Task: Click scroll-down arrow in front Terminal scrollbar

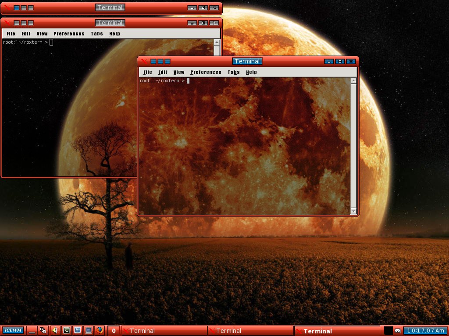Action: [x=354, y=211]
